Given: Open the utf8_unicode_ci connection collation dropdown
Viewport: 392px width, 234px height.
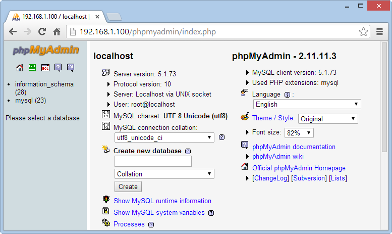Looking at the screenshot, I should point(164,137).
